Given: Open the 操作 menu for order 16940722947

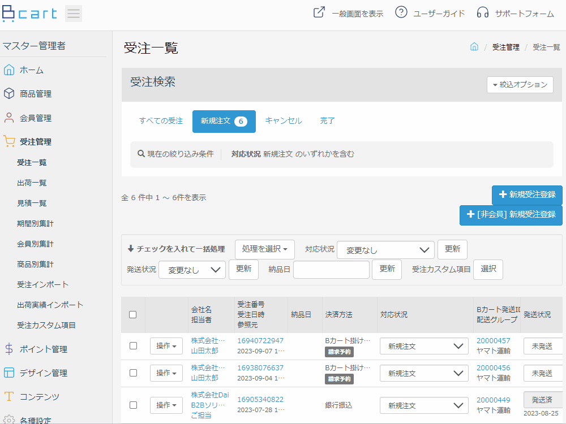Looking at the screenshot, I should click(x=166, y=346).
